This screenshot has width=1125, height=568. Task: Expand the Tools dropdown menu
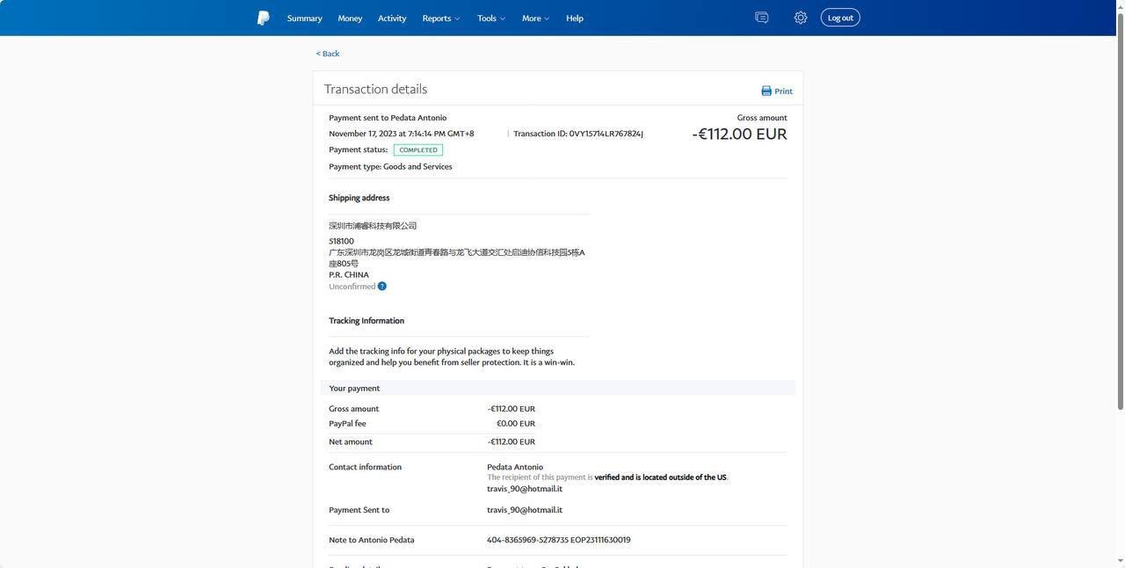(490, 18)
